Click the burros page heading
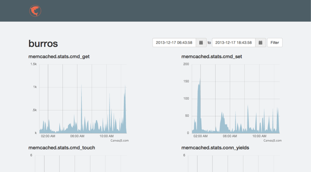The height and width of the screenshot is (172, 311). pos(43,44)
